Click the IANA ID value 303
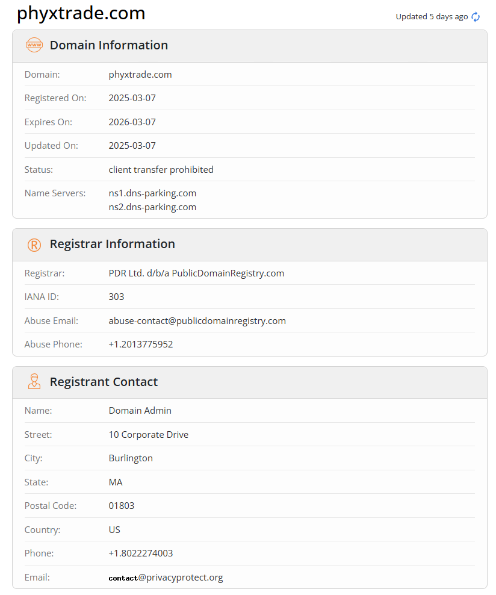Image resolution: width=496 pixels, height=595 pixels. (x=116, y=296)
